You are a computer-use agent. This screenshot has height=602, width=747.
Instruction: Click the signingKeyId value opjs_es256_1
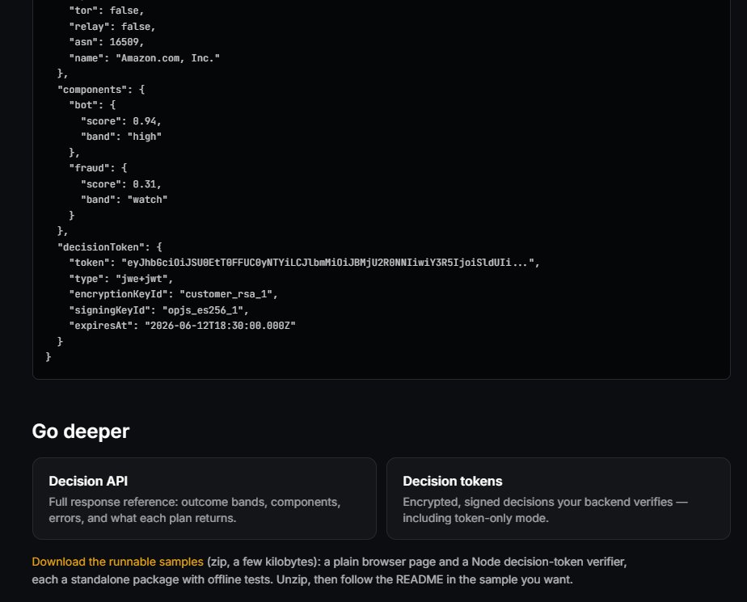coord(202,310)
